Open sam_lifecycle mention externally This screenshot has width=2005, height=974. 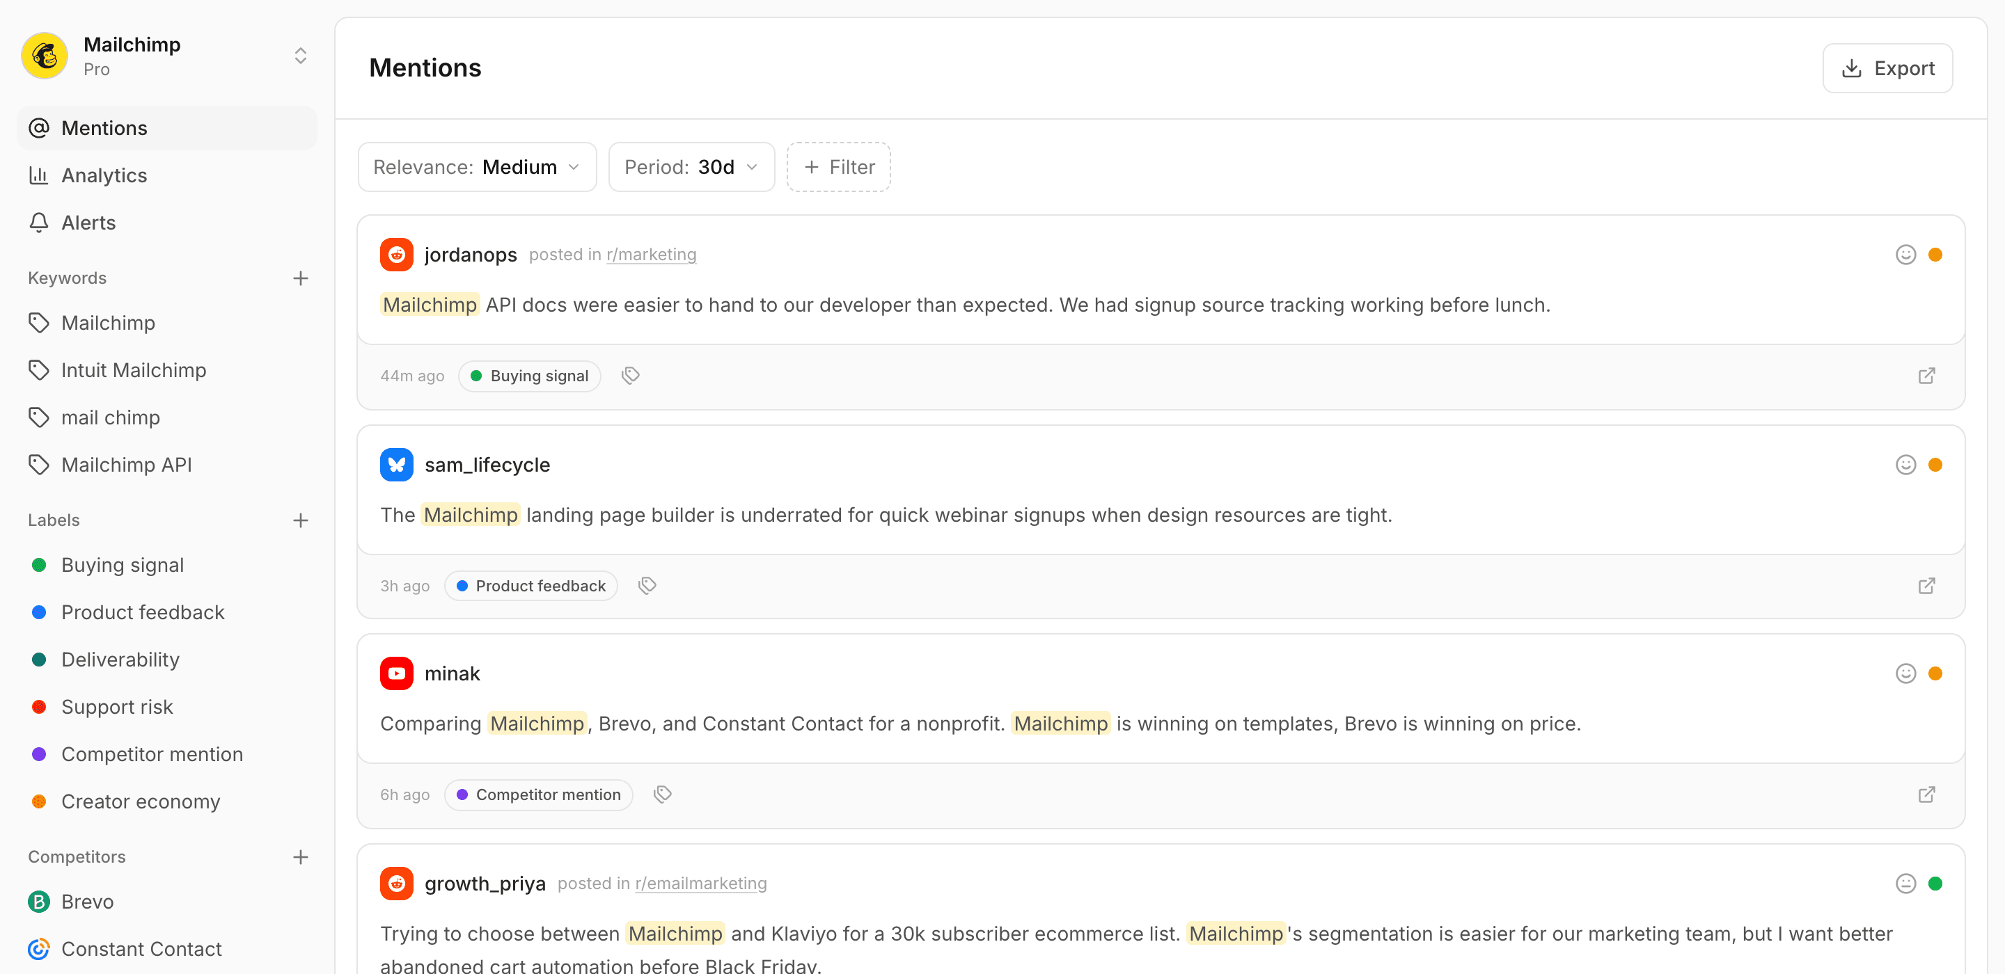point(1926,586)
